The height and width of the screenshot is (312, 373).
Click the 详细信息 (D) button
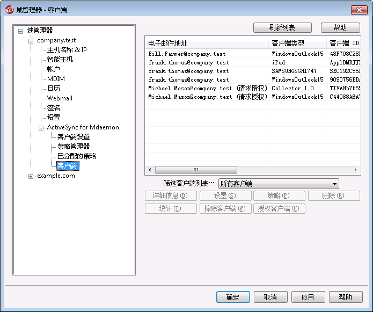[171, 196]
